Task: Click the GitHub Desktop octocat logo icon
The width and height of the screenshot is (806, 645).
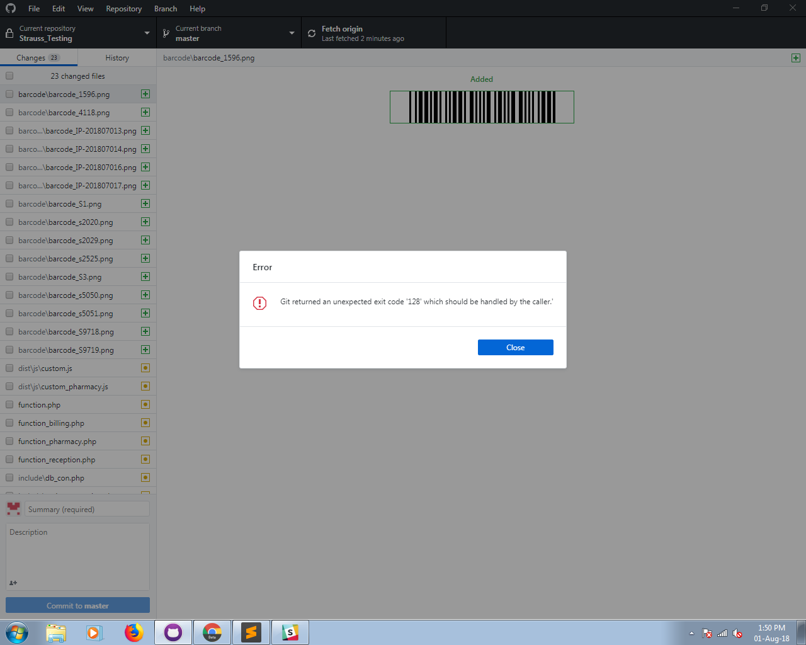Action: pos(9,8)
